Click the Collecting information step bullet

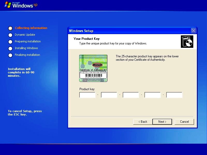tap(10, 28)
